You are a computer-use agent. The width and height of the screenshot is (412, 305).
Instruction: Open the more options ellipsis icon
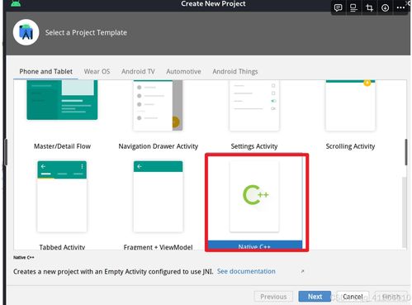click(x=400, y=7)
